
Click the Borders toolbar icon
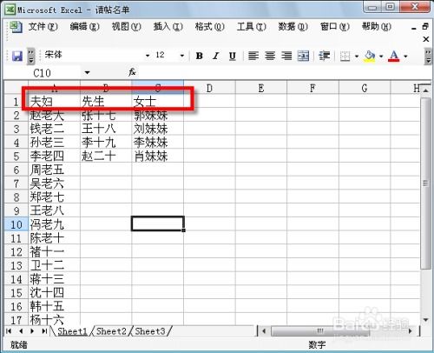click(345, 56)
